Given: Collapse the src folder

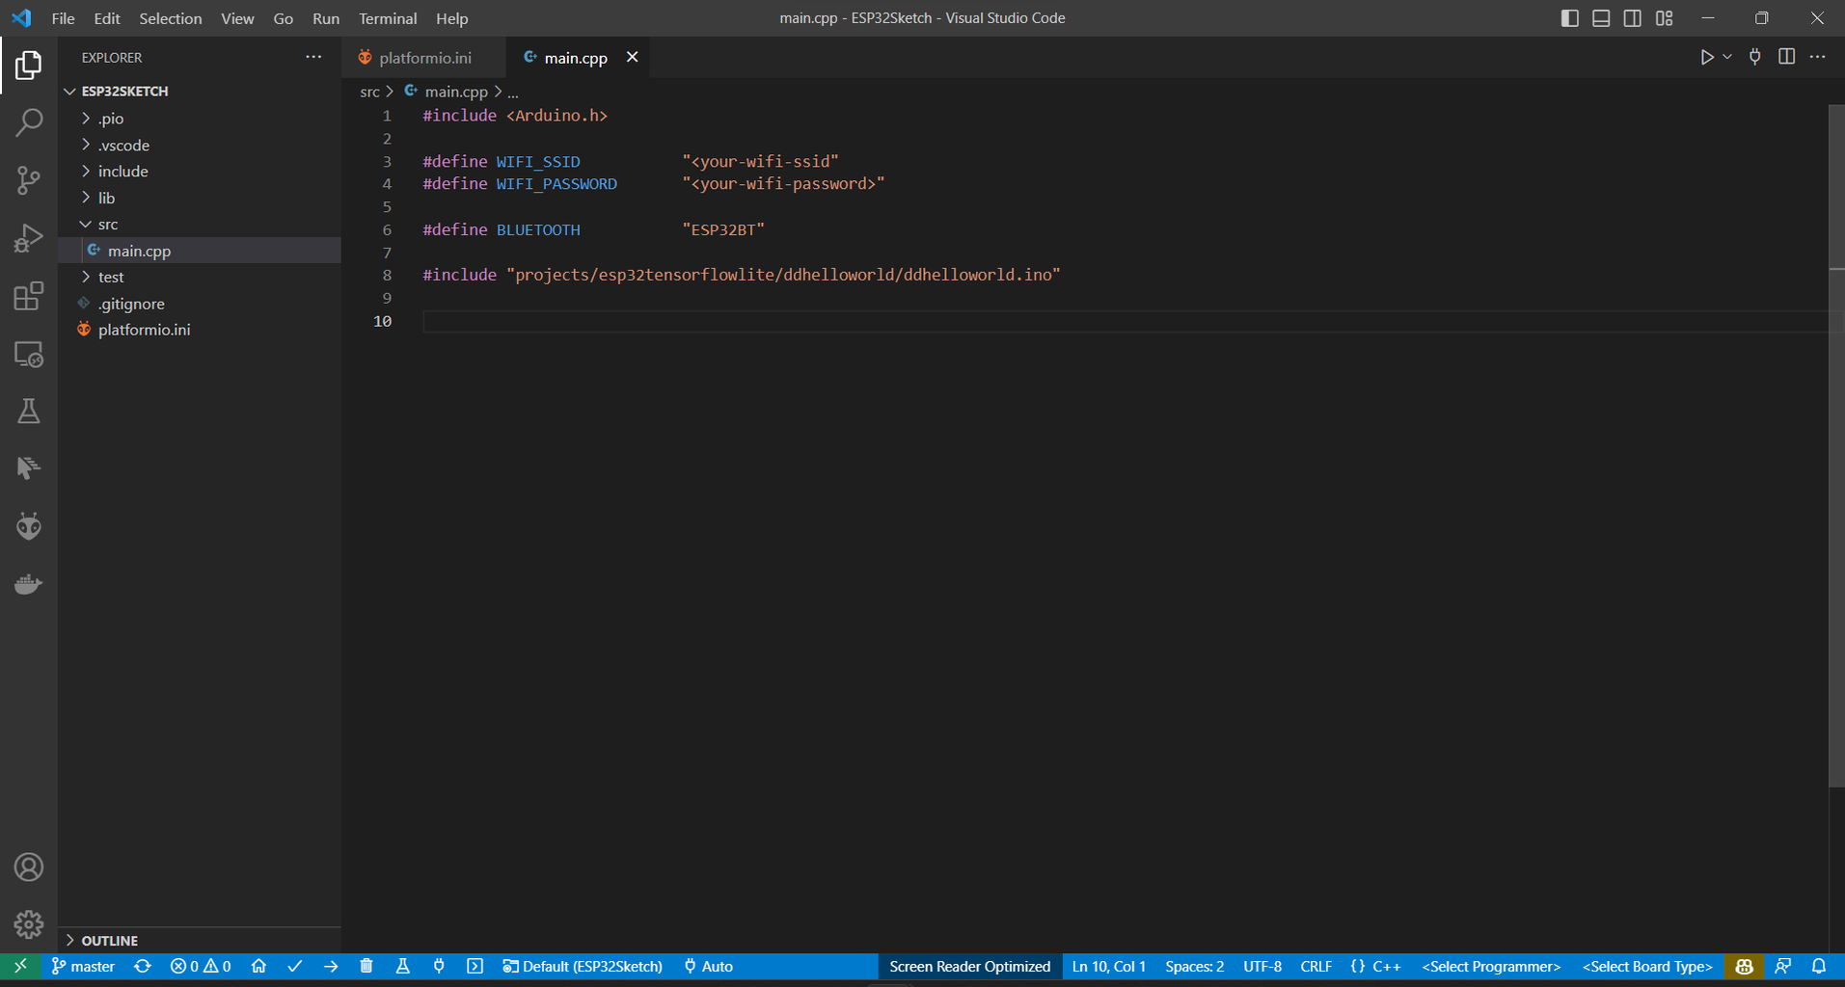Looking at the screenshot, I should (108, 224).
